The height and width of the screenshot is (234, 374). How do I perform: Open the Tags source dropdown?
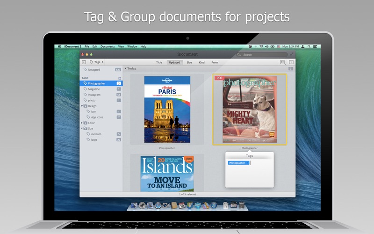[96, 62]
